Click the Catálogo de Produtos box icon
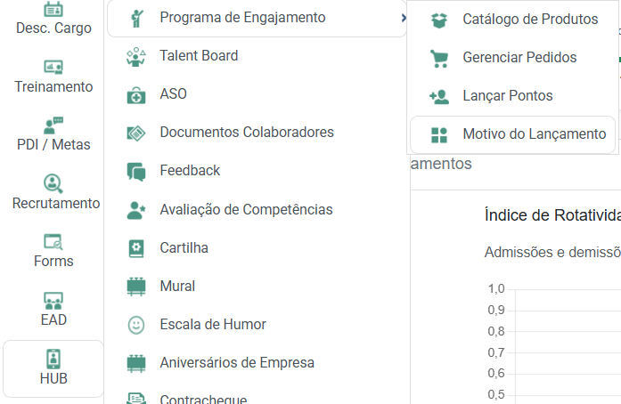Image resolution: width=621 pixels, height=404 pixels. click(438, 20)
